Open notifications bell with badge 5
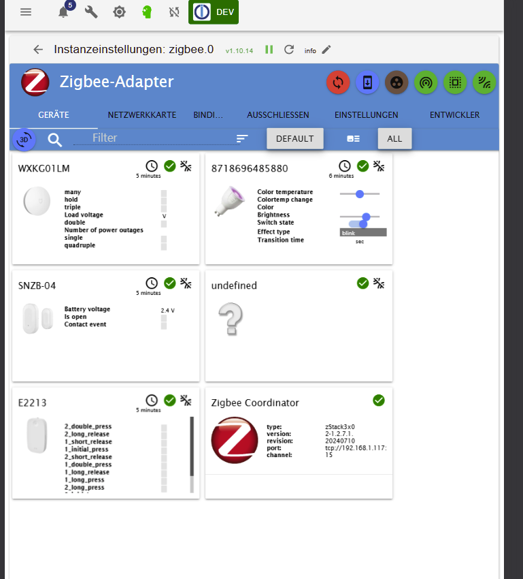This screenshot has width=523, height=579. coord(64,12)
